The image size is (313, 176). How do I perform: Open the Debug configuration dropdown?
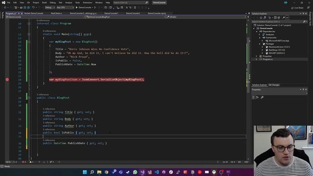[50, 8]
